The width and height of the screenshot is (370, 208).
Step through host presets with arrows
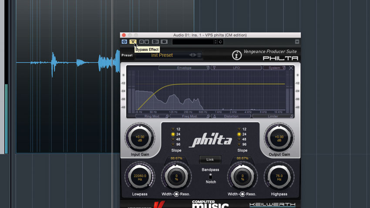click(x=215, y=42)
